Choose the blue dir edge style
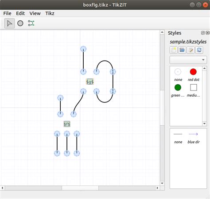 [193, 138]
